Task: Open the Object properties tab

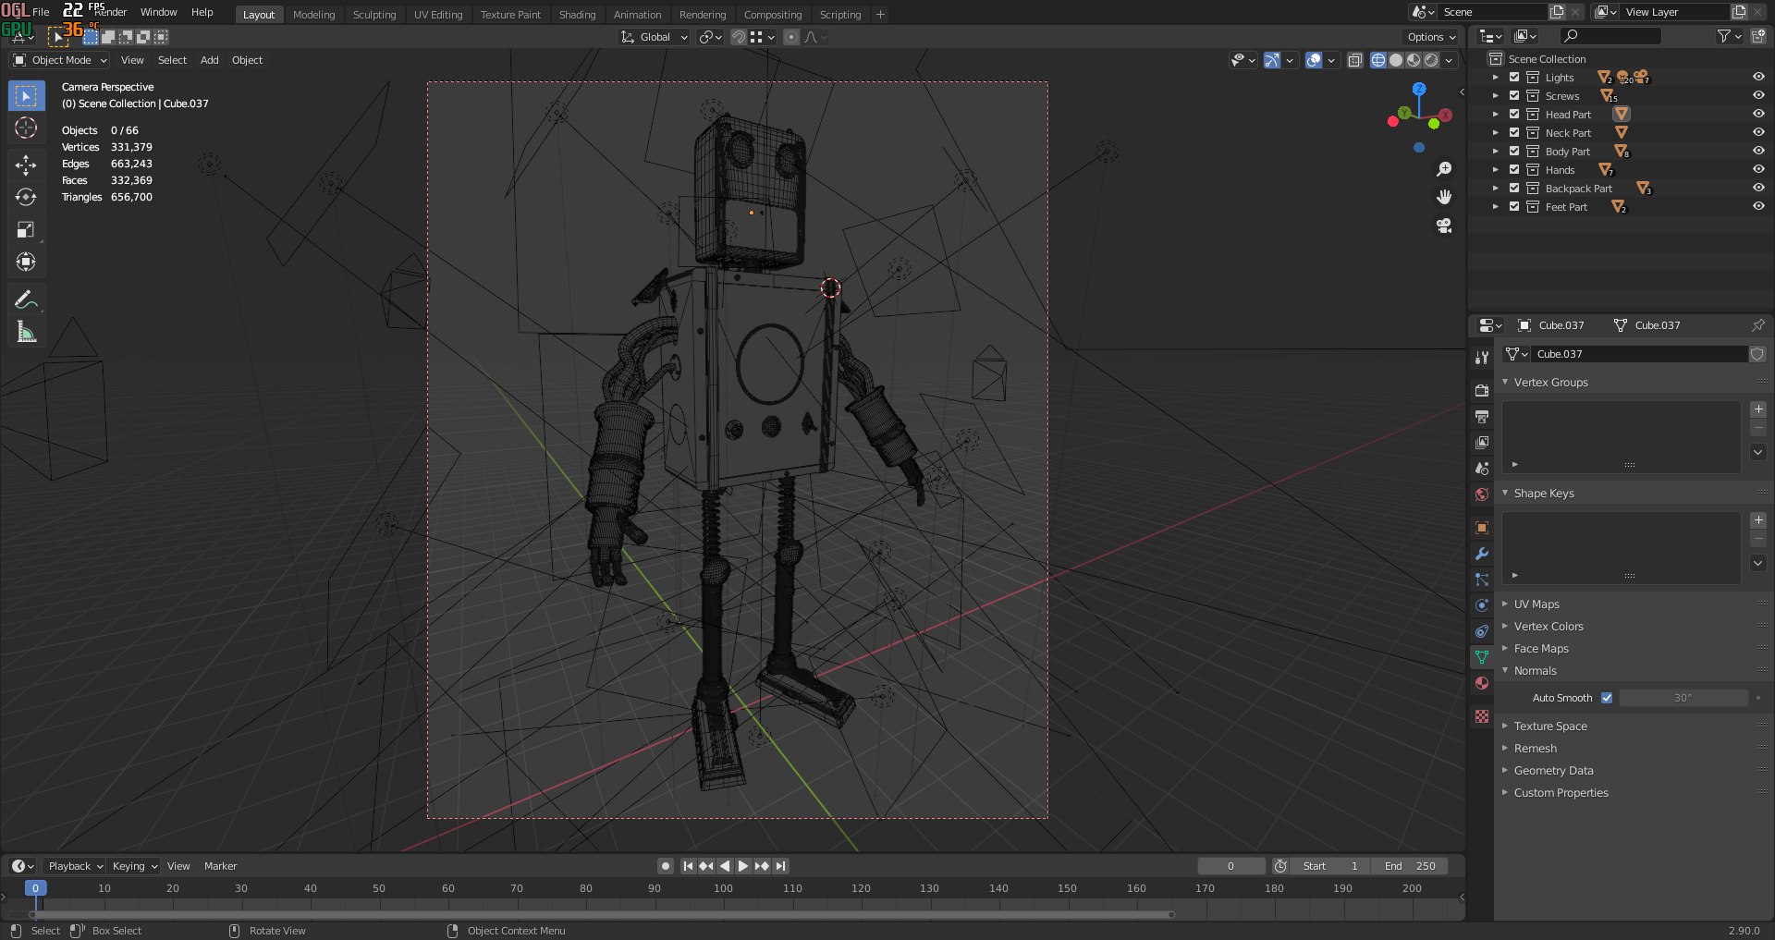Action: coord(1482,528)
